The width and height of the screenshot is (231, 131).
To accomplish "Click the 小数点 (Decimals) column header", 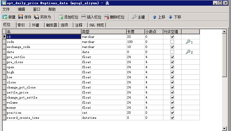I will [154, 32].
